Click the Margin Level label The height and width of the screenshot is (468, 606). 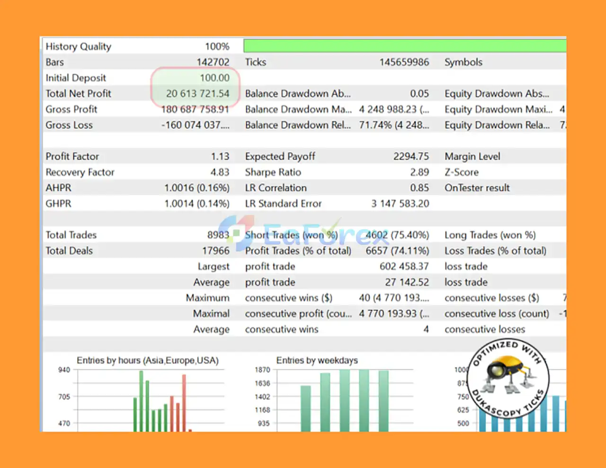coord(472,156)
